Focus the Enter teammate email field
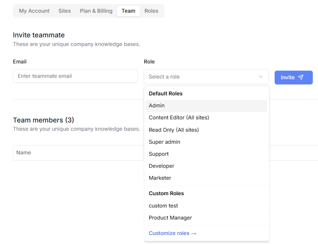This screenshot has width=318, height=244. (x=75, y=76)
